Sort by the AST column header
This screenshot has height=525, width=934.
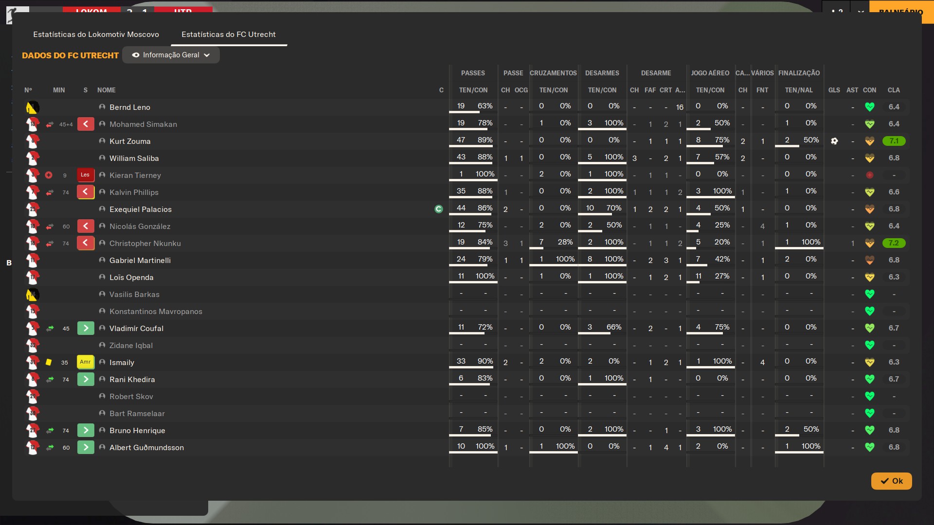tap(852, 90)
